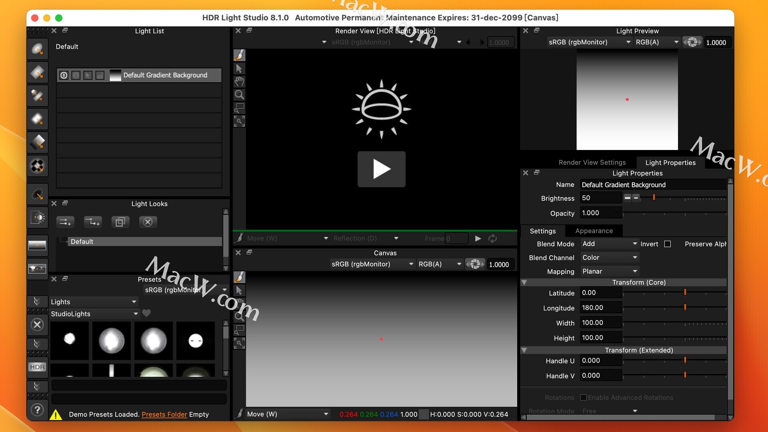Click the Name field Default Gradient Background

(653, 184)
